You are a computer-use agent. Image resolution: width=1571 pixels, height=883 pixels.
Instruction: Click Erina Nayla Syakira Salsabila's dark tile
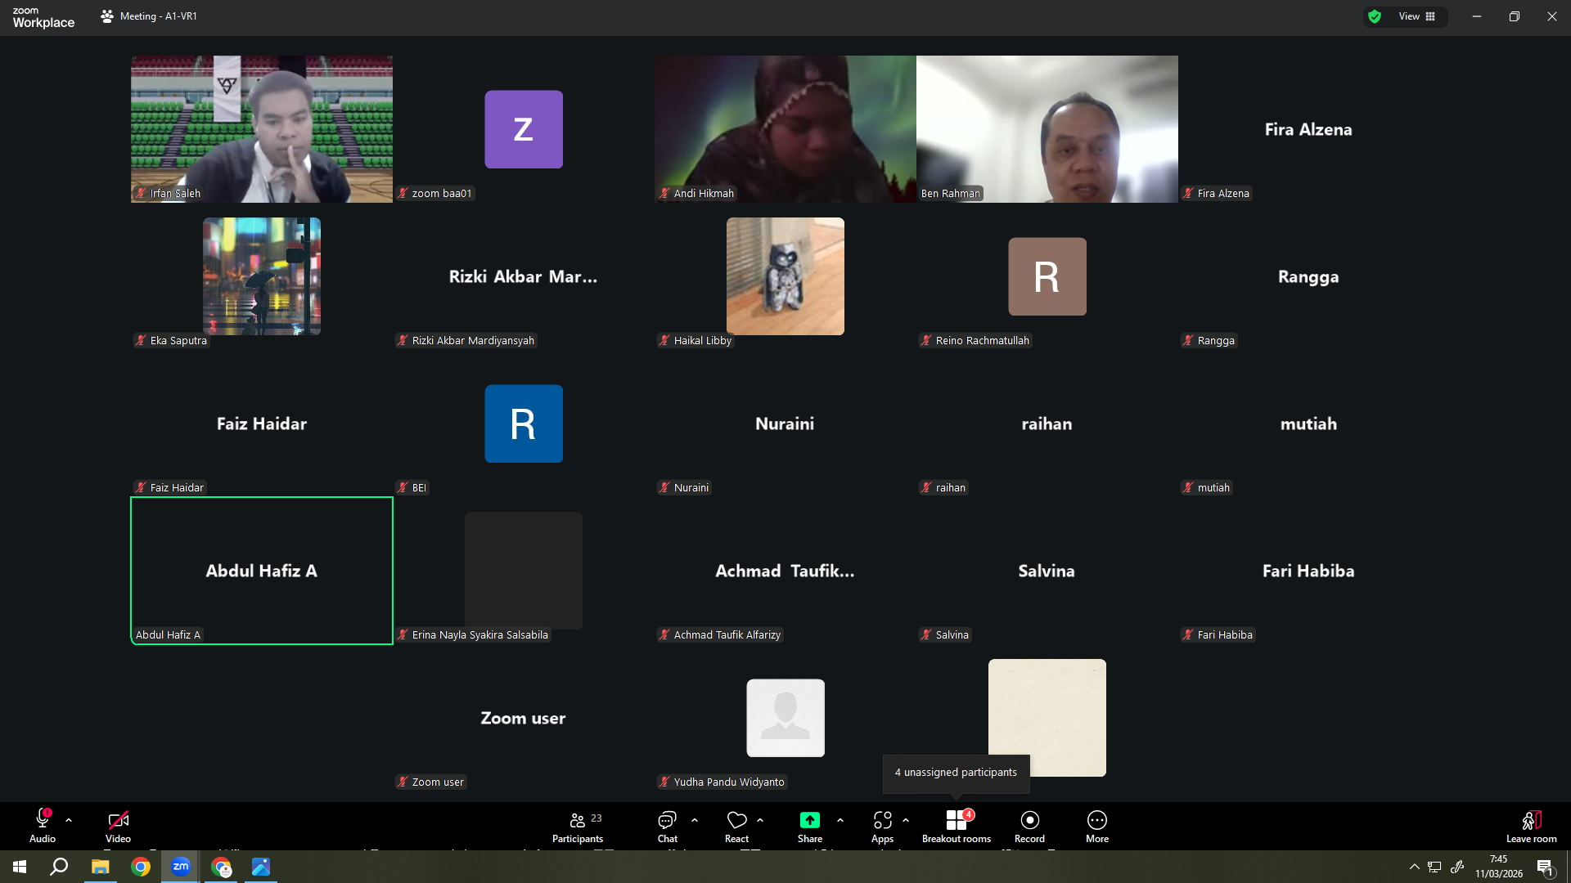524,571
